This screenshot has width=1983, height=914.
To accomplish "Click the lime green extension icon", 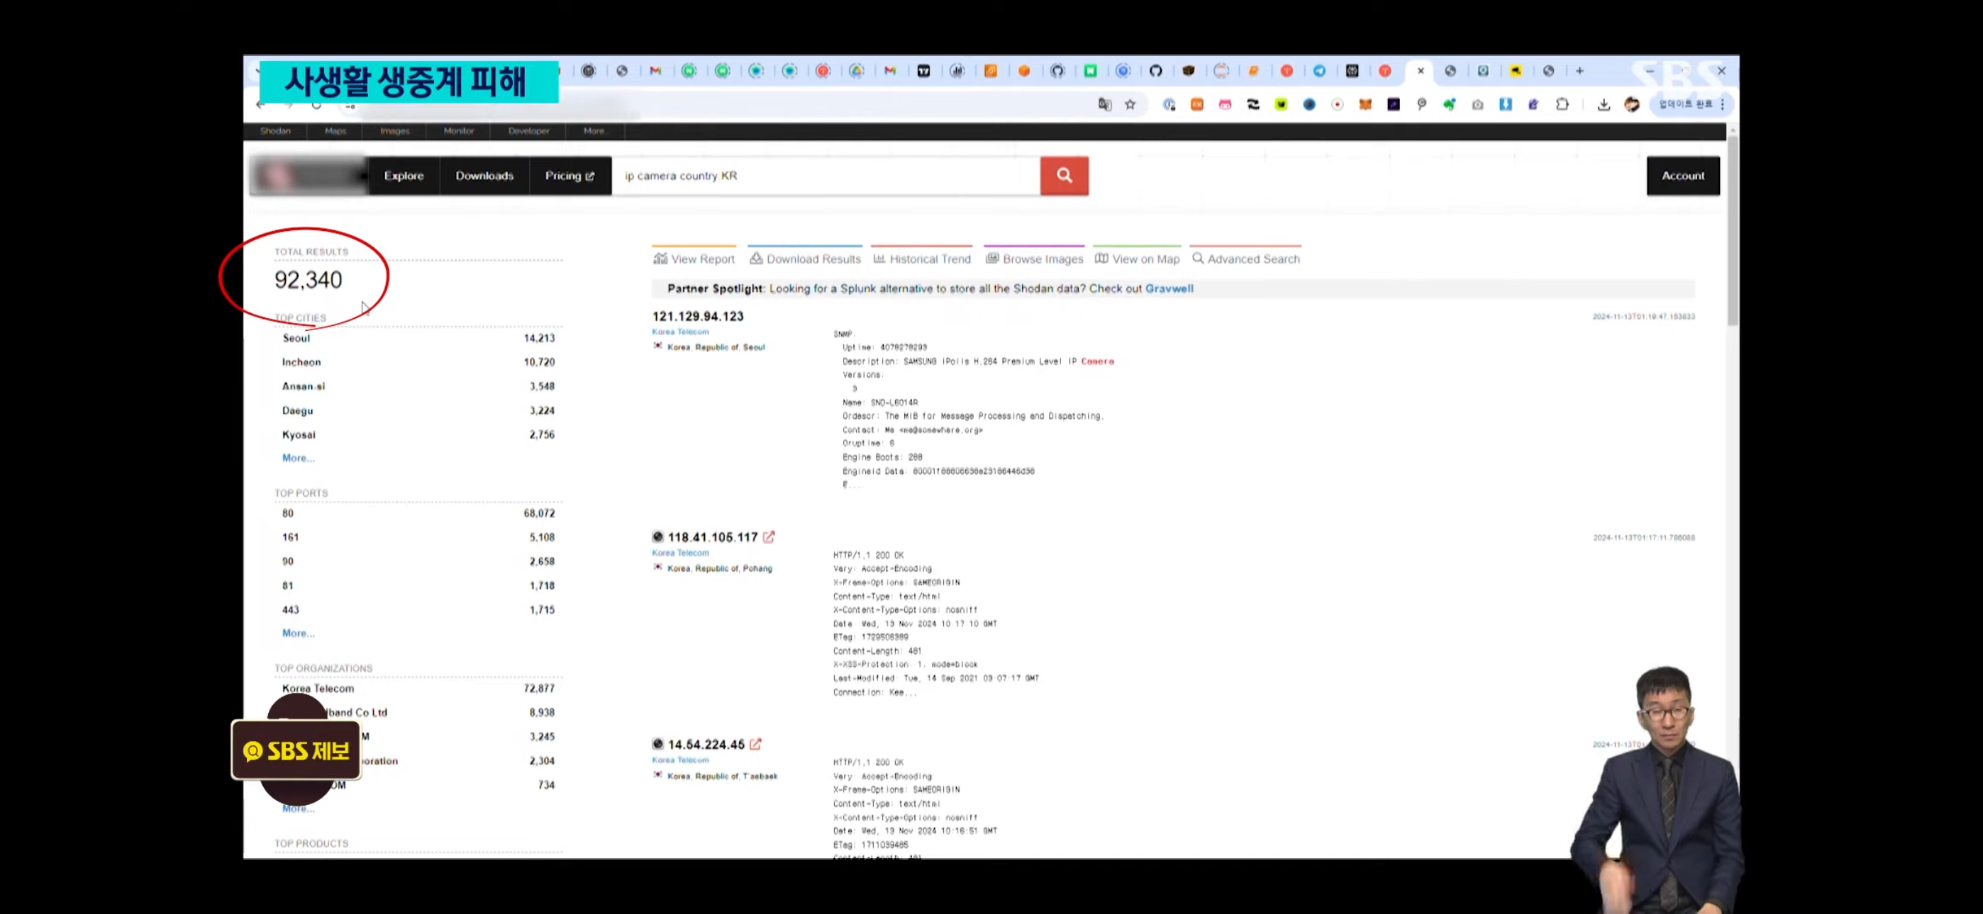I will tap(1281, 105).
